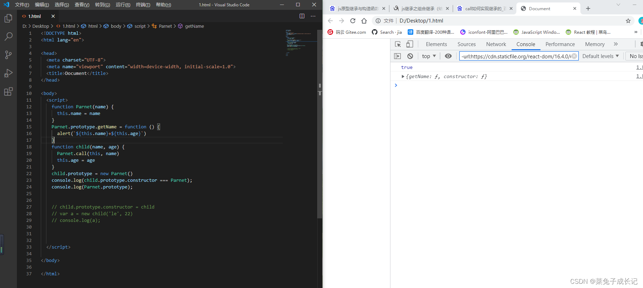Open the 查看(V) menu
This screenshot has height=288, width=643.
coord(82,5)
